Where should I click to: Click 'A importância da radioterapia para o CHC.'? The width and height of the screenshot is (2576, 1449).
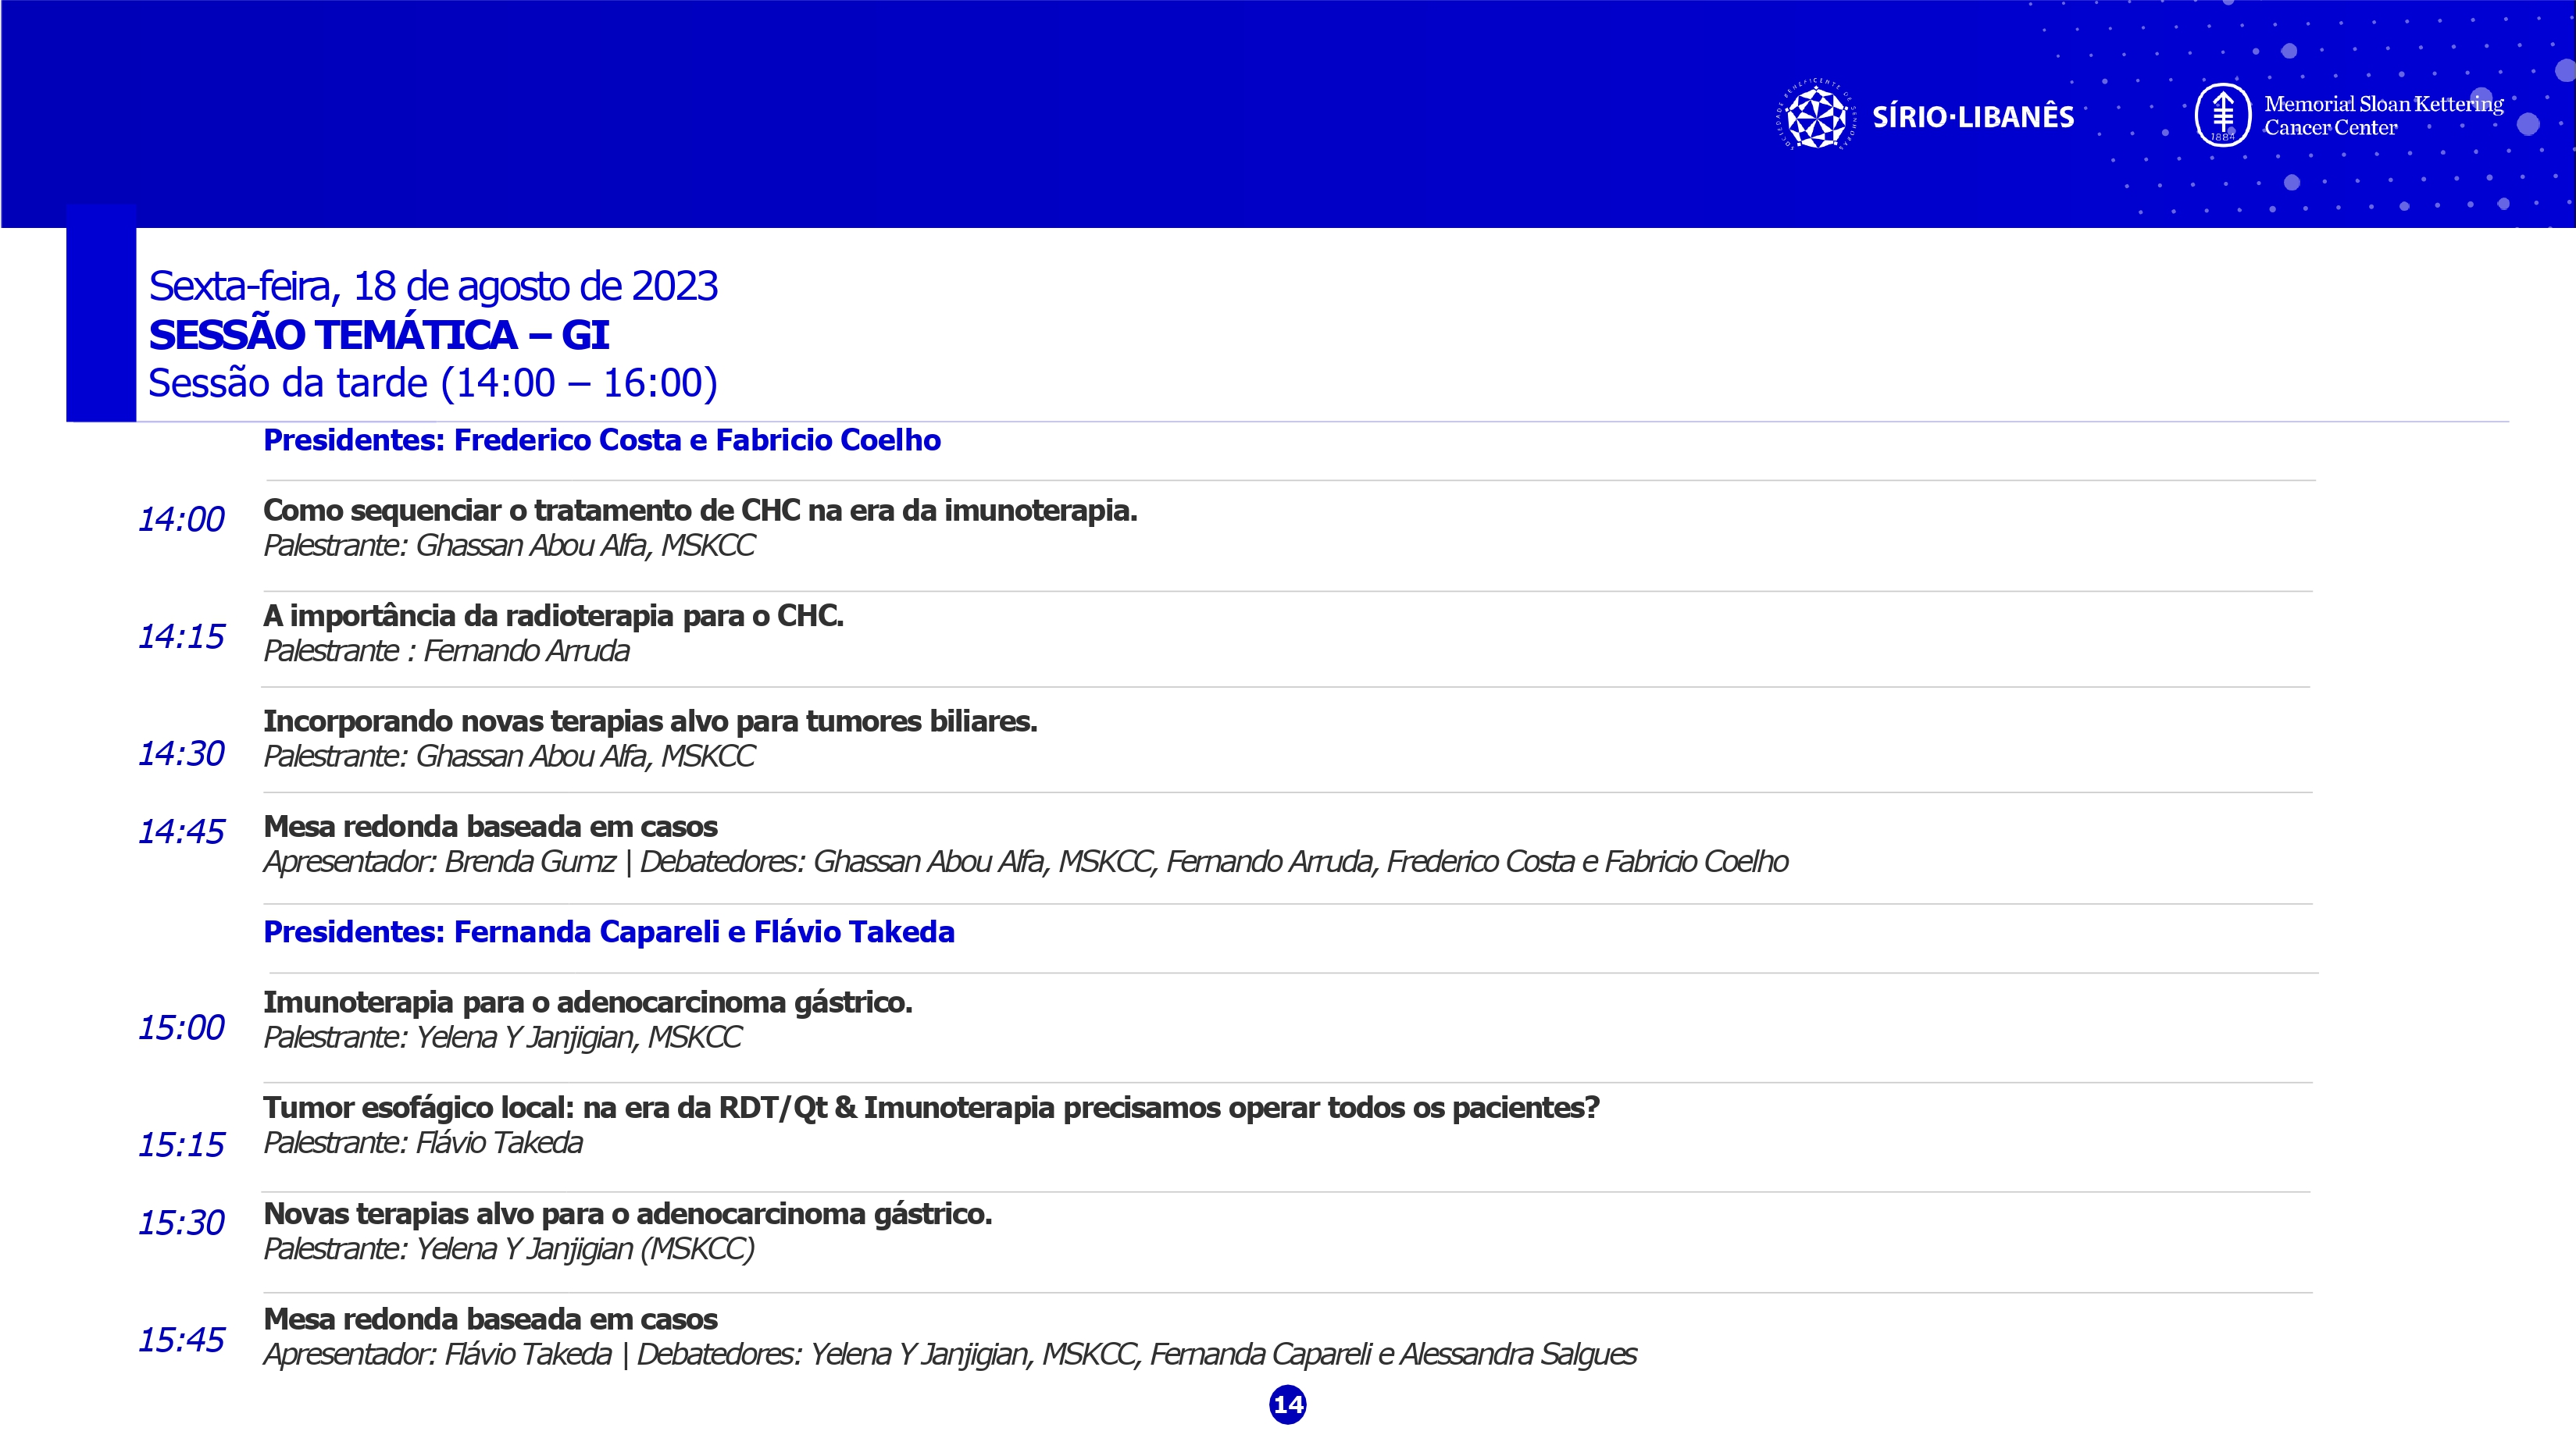click(x=553, y=615)
